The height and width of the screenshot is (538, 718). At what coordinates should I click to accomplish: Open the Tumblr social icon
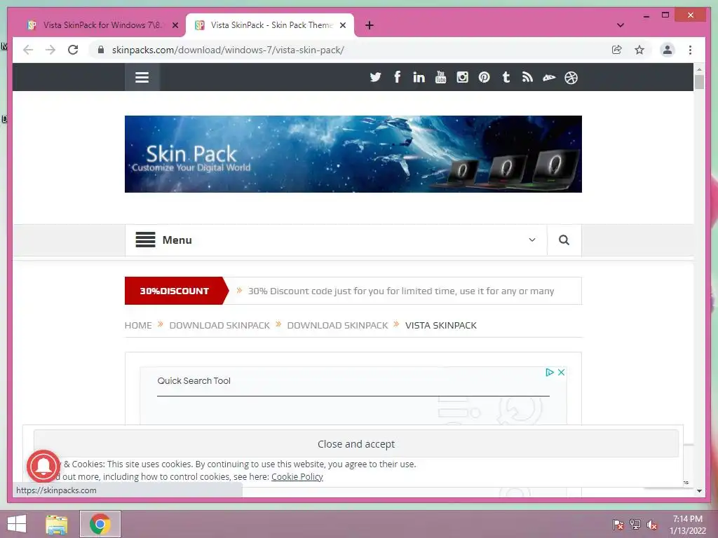click(506, 77)
